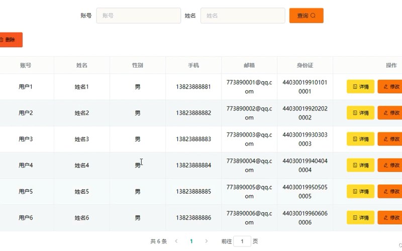Click phone number 13823888884
Screen dimensions: 402x251
coord(193,165)
